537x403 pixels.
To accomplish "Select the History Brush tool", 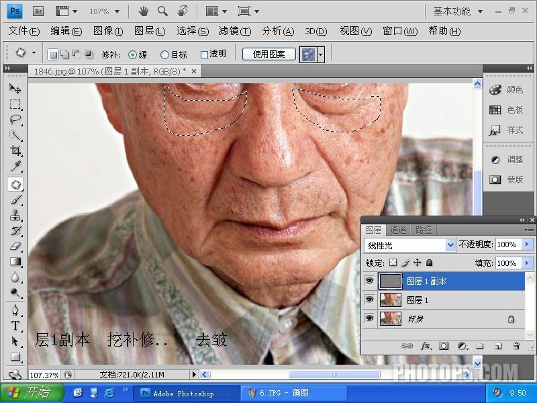I will (15, 230).
